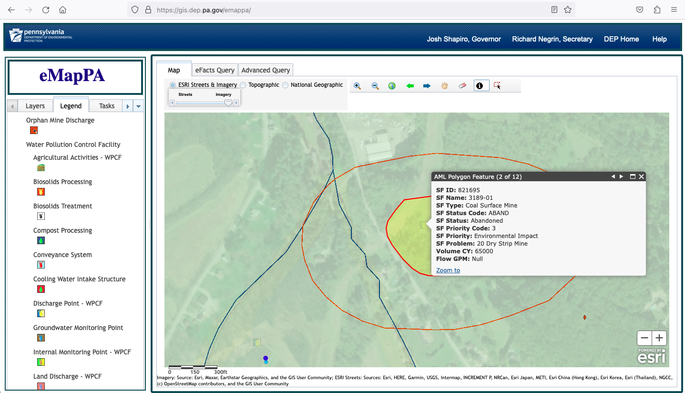Select the National Geographic basemap option
Image resolution: width=685 pixels, height=393 pixels.
(286, 85)
